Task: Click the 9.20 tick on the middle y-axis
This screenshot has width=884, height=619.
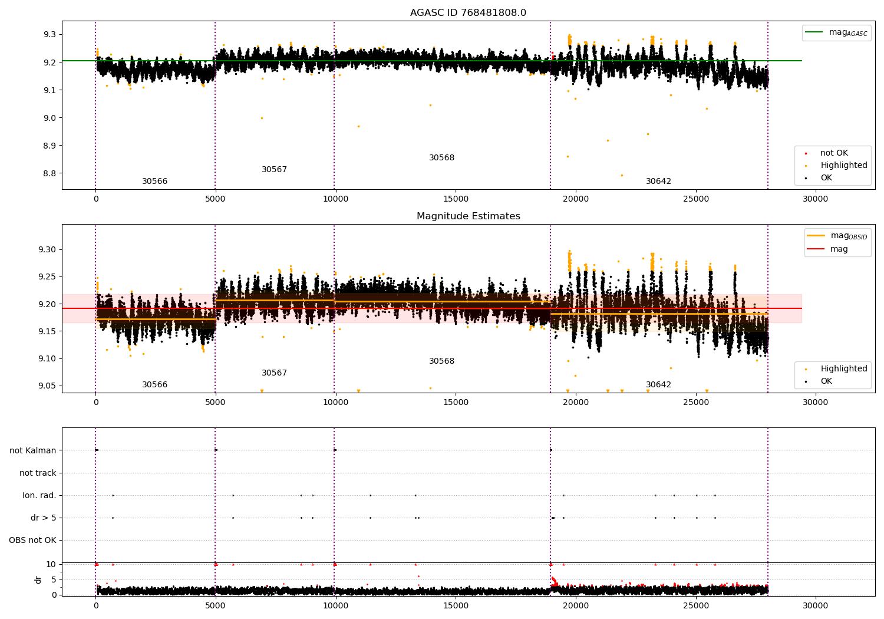Action: click(x=47, y=304)
